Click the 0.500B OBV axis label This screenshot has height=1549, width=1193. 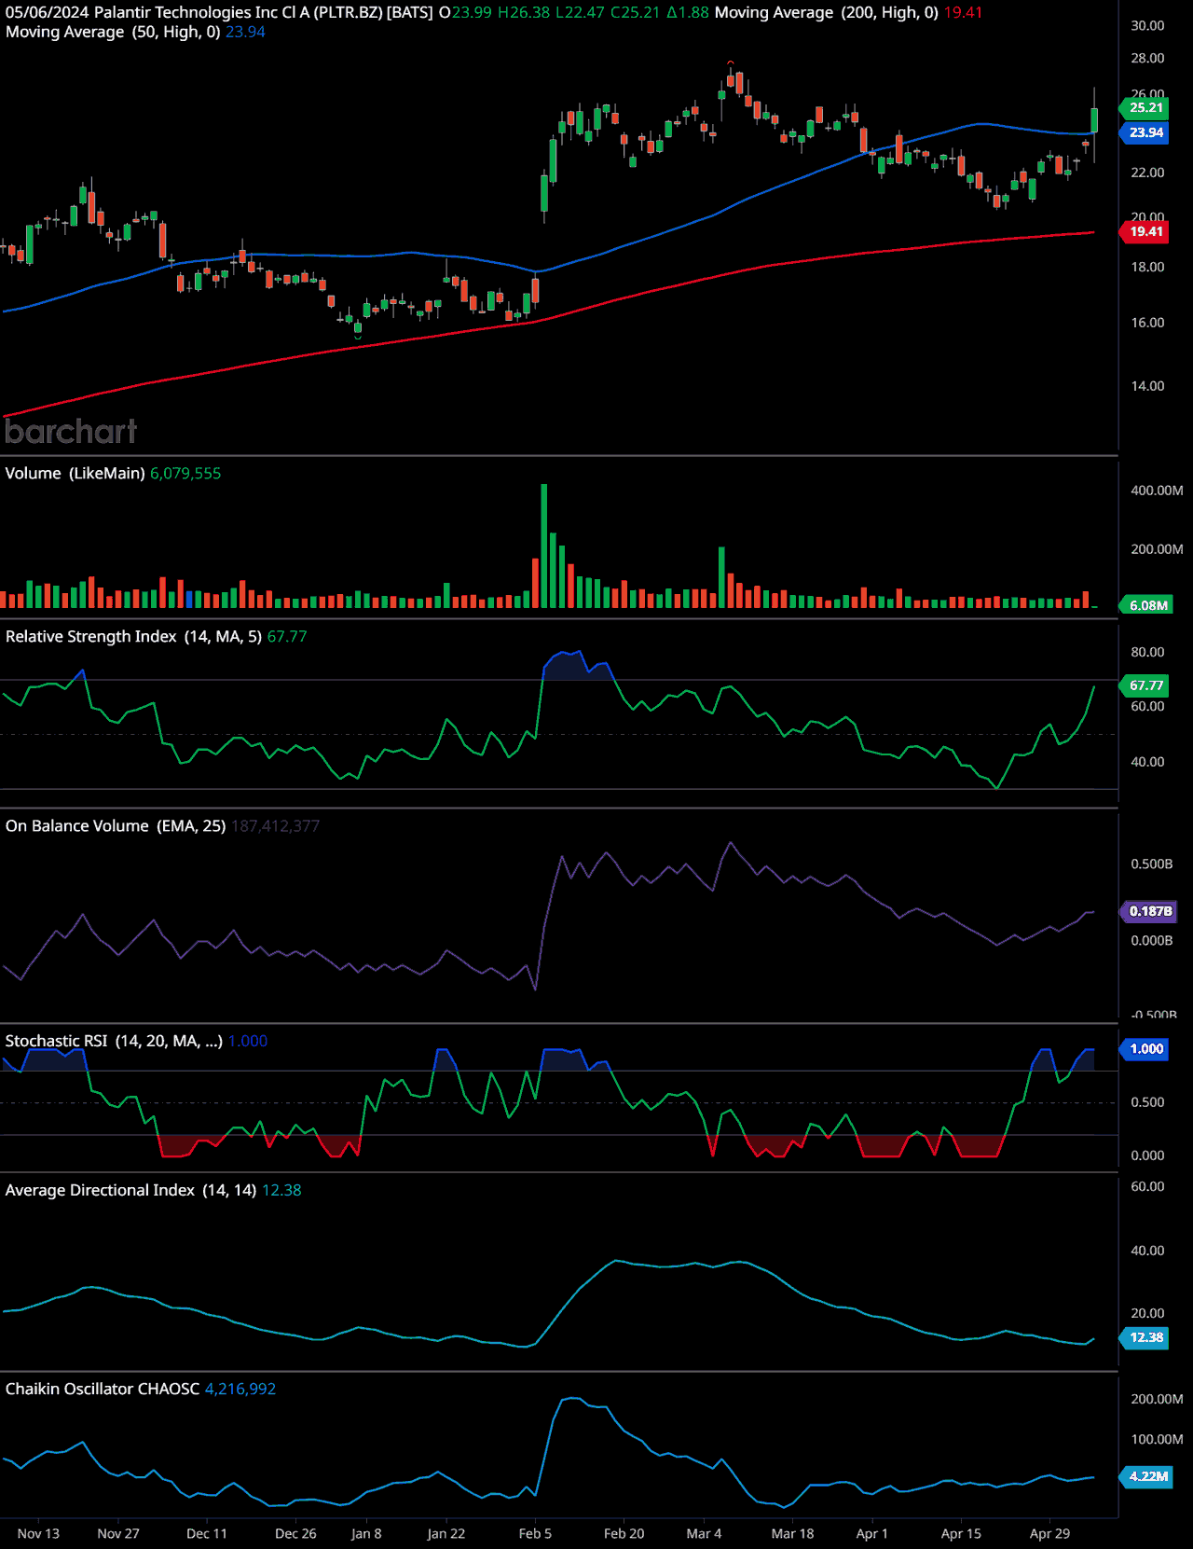[1152, 864]
